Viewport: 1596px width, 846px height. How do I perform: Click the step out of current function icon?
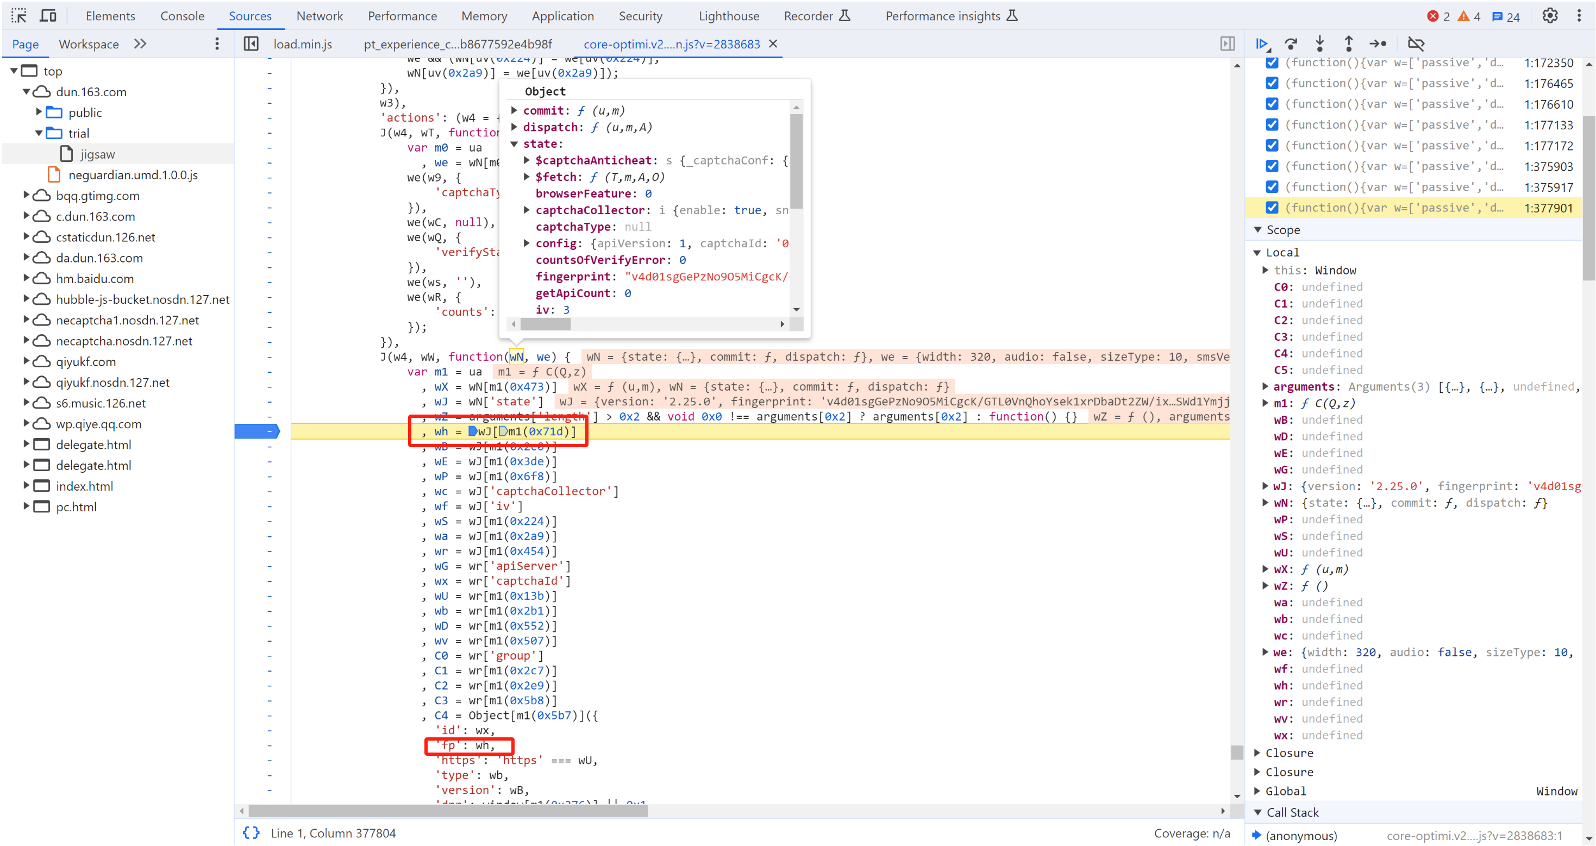(x=1349, y=43)
